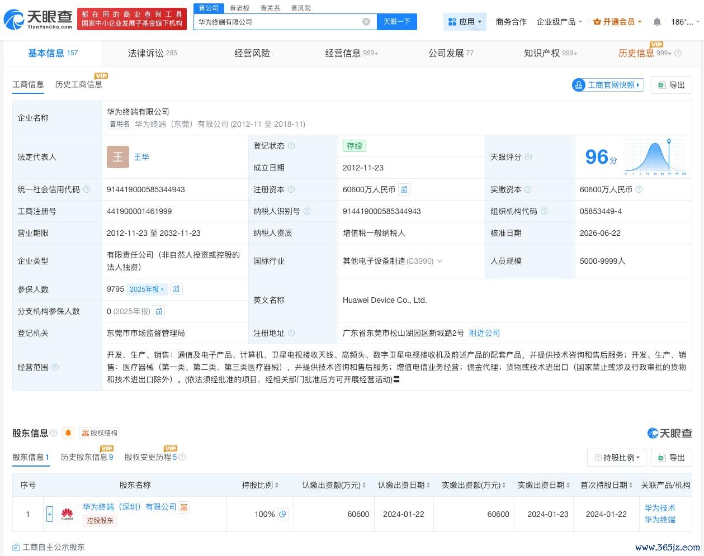Open the 应用 dropdown menu
The image size is (704, 556).
pos(465,22)
